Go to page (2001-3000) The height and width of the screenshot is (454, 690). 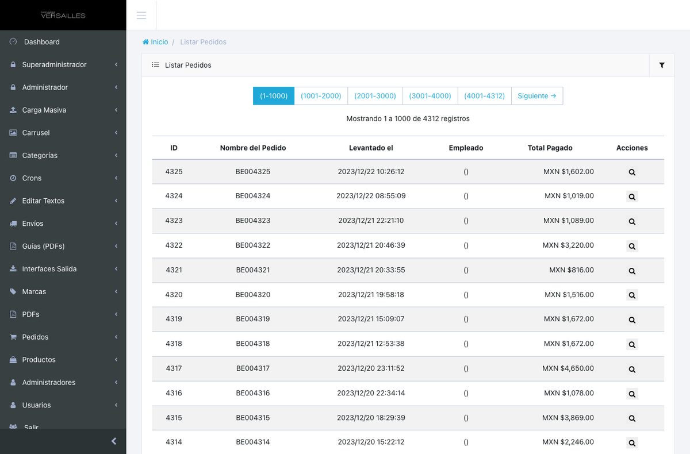coord(375,96)
